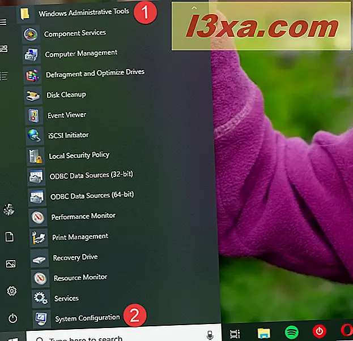Open the Event Viewer icon
Image resolution: width=353 pixels, height=341 pixels.
tap(34, 116)
